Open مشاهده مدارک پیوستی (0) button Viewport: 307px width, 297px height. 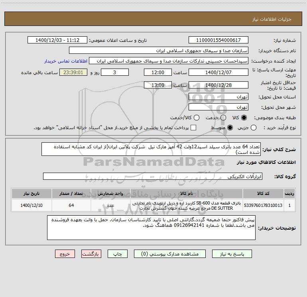pyautogui.click(x=170, y=254)
